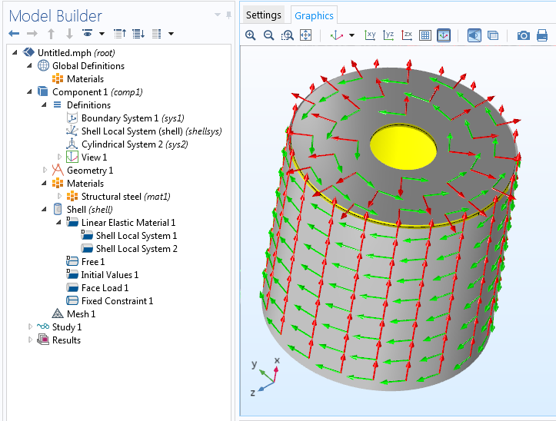Toggle the grid display button
Viewport: 556px width, 421px height.
(x=425, y=35)
